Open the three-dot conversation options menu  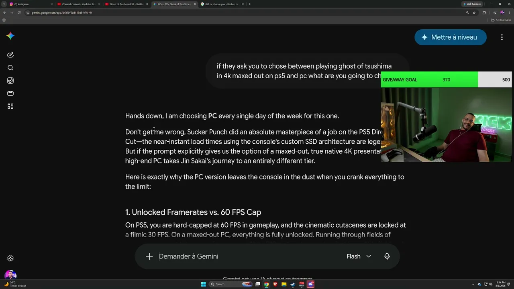click(502, 37)
